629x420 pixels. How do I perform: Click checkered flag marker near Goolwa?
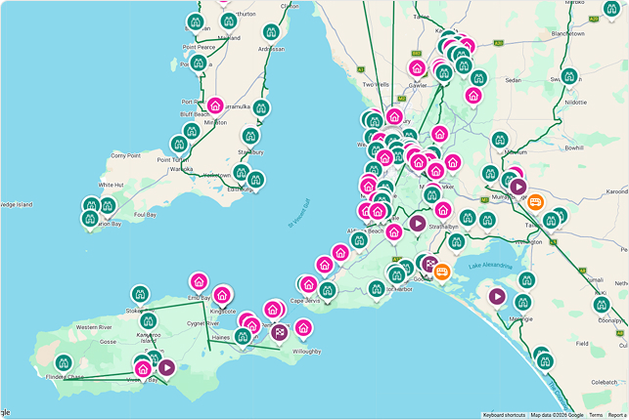pos(429,265)
